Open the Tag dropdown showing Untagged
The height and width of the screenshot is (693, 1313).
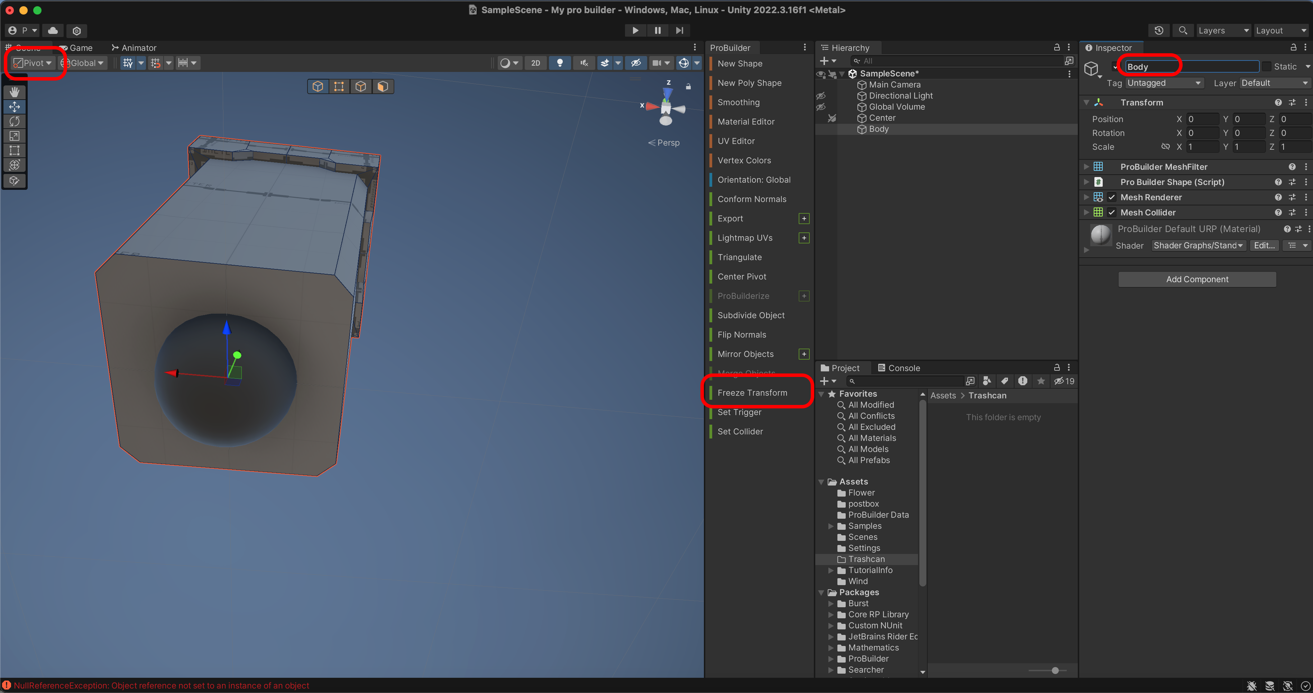tap(1164, 83)
